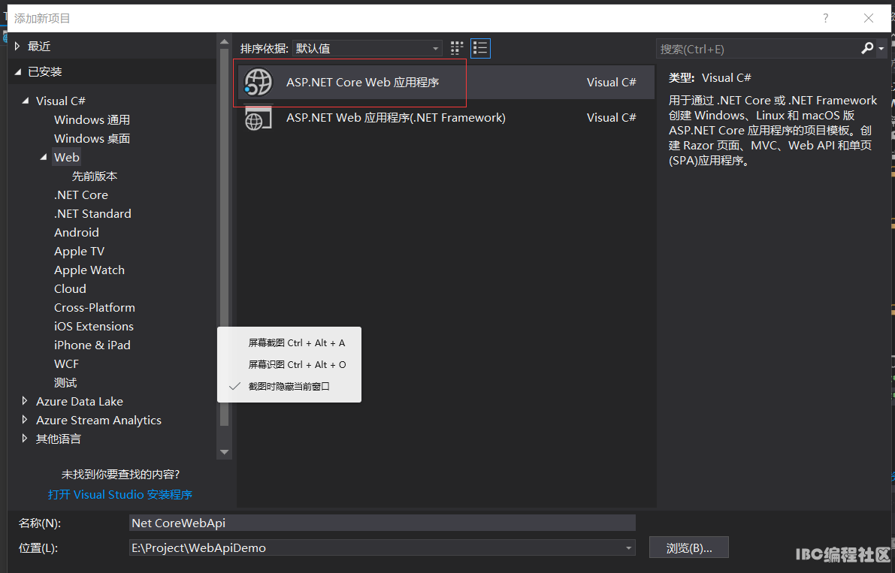Screen dimensions: 895x573
Task: Select the iOS Extensions category
Action: click(94, 327)
